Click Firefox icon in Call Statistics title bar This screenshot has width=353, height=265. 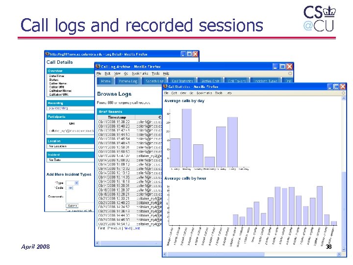pos(165,86)
